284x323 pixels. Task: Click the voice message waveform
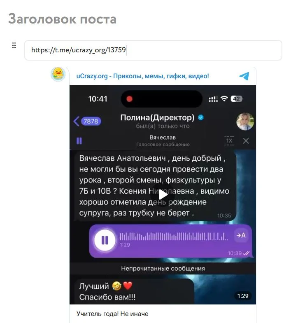174,236
